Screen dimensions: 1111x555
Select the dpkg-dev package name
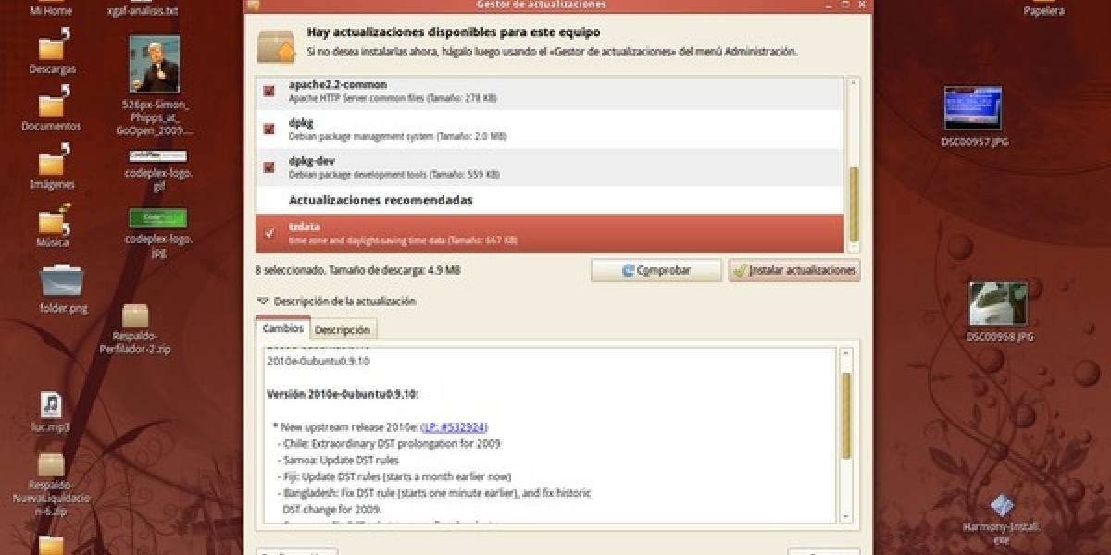pyautogui.click(x=311, y=161)
